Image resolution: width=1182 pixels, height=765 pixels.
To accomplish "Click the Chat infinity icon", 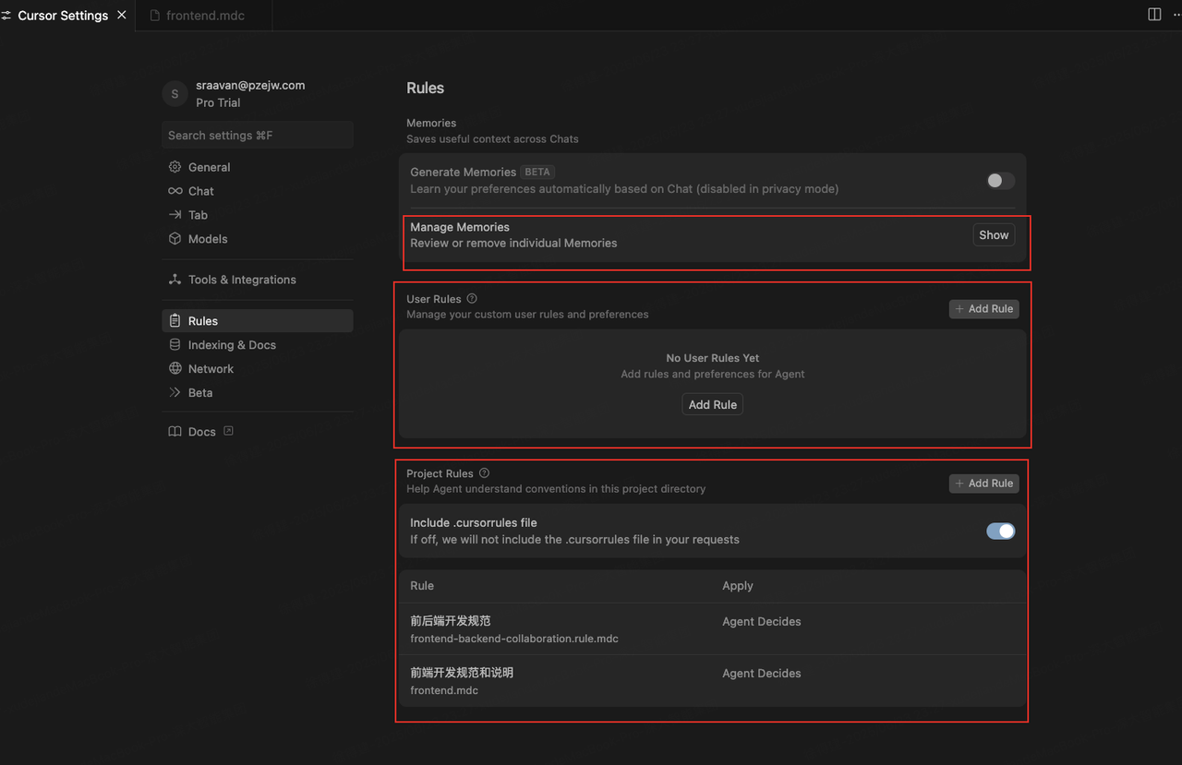I will [x=175, y=191].
